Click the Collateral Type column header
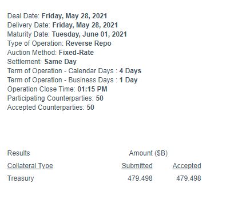Screen dimensions: 226x215 30,166
